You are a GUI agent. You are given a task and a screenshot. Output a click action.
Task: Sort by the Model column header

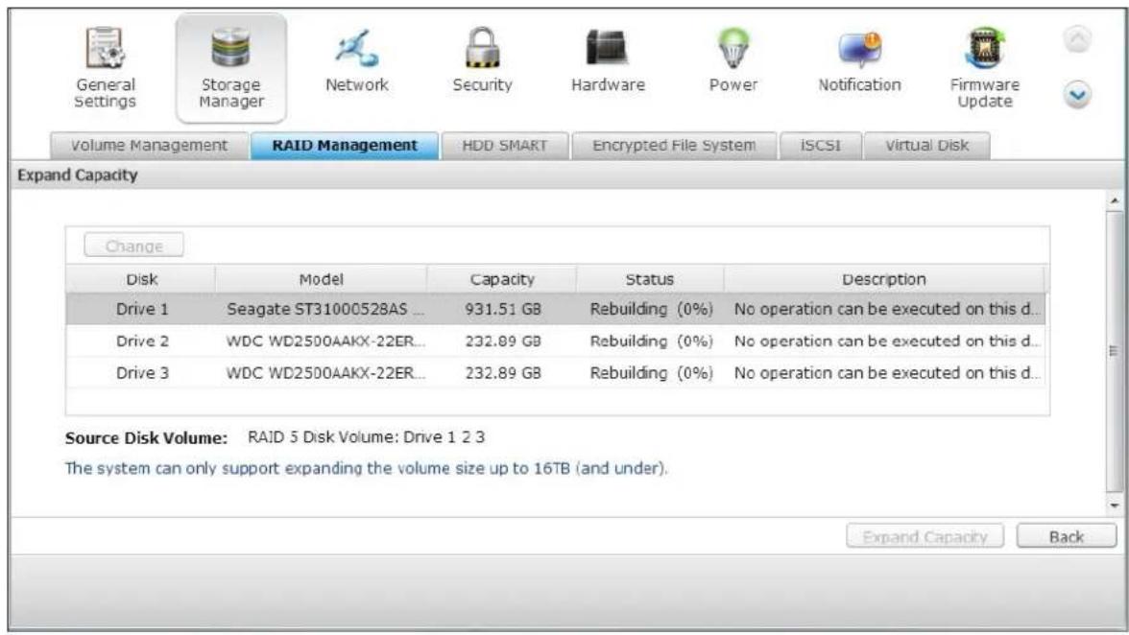tap(321, 279)
